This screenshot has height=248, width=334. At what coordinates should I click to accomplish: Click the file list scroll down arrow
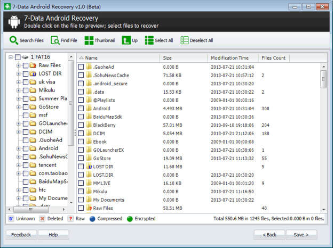tap(323, 209)
